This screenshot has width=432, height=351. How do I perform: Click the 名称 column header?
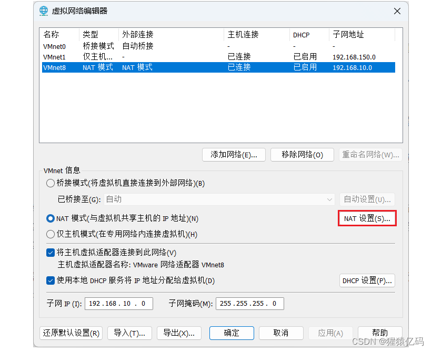[61, 35]
